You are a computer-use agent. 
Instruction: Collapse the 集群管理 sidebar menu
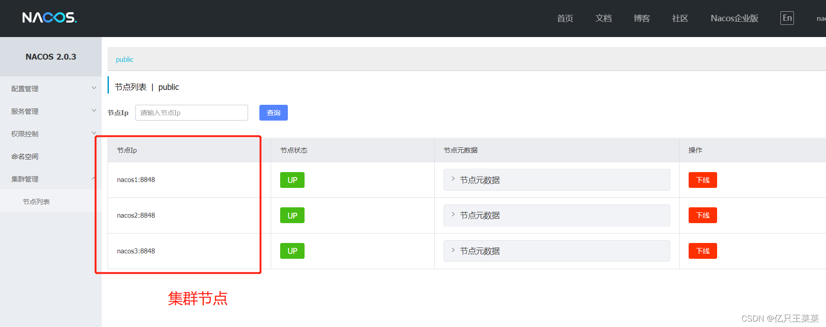pos(51,179)
